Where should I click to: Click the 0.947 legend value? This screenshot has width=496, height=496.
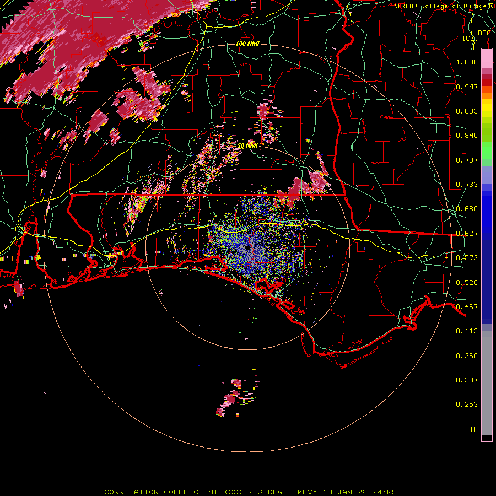coord(467,87)
